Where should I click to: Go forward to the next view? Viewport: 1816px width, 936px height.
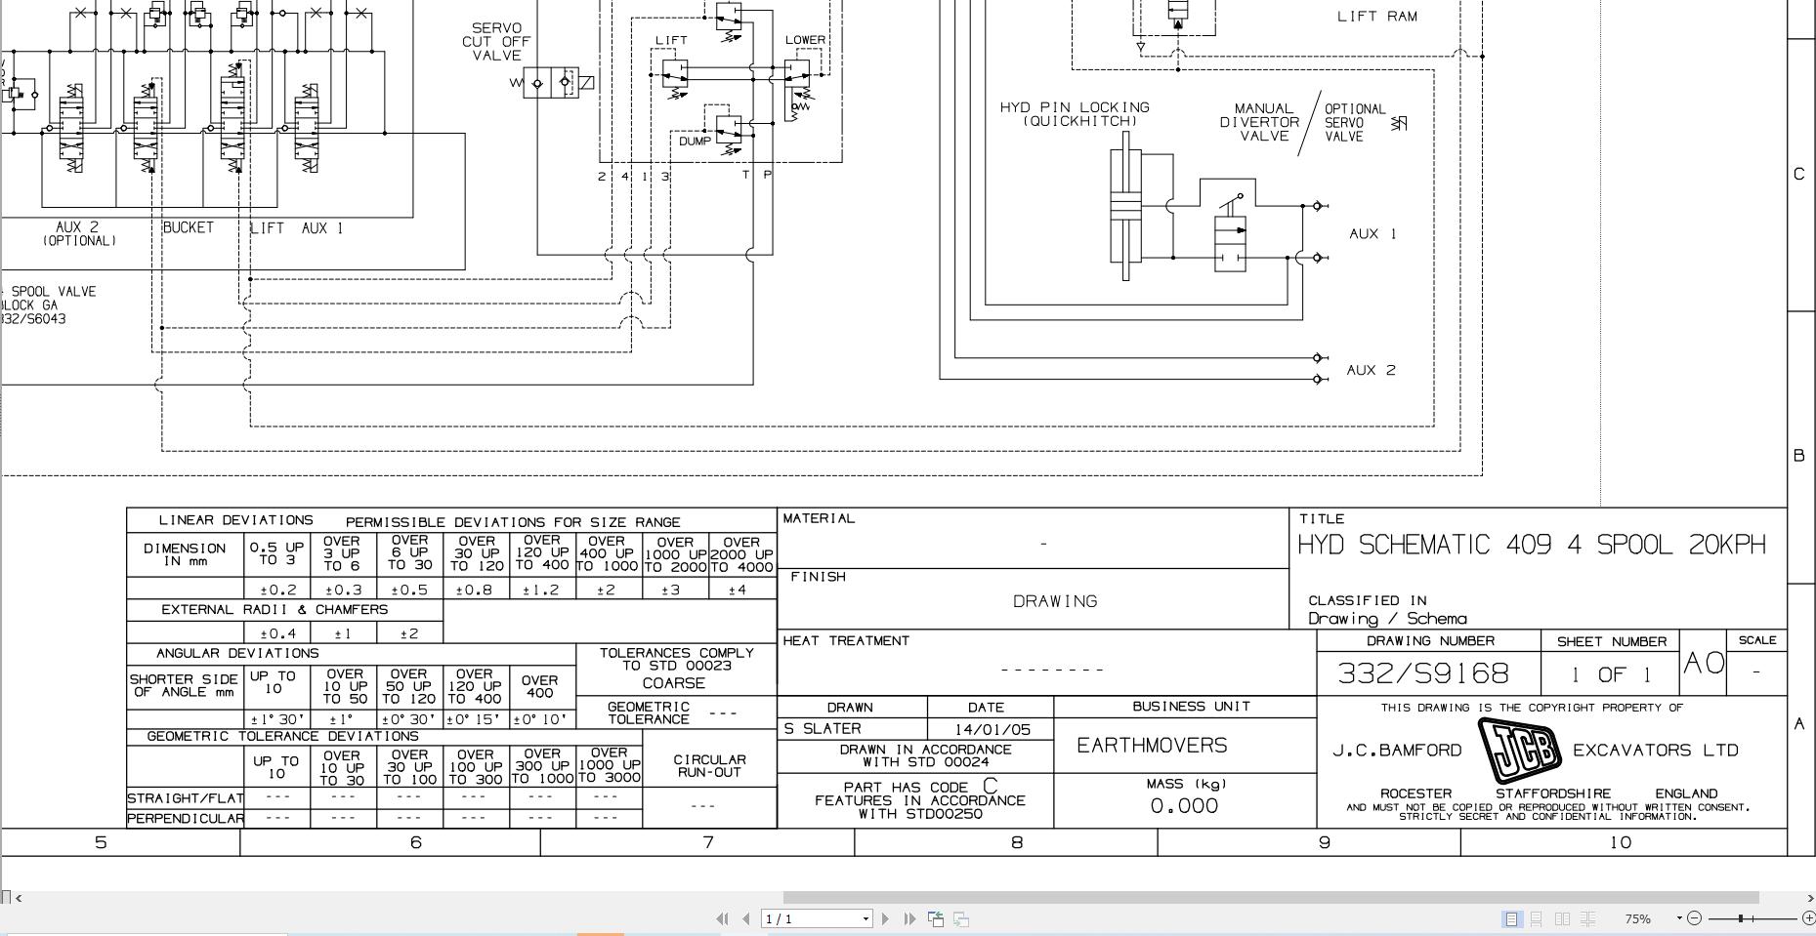[961, 918]
